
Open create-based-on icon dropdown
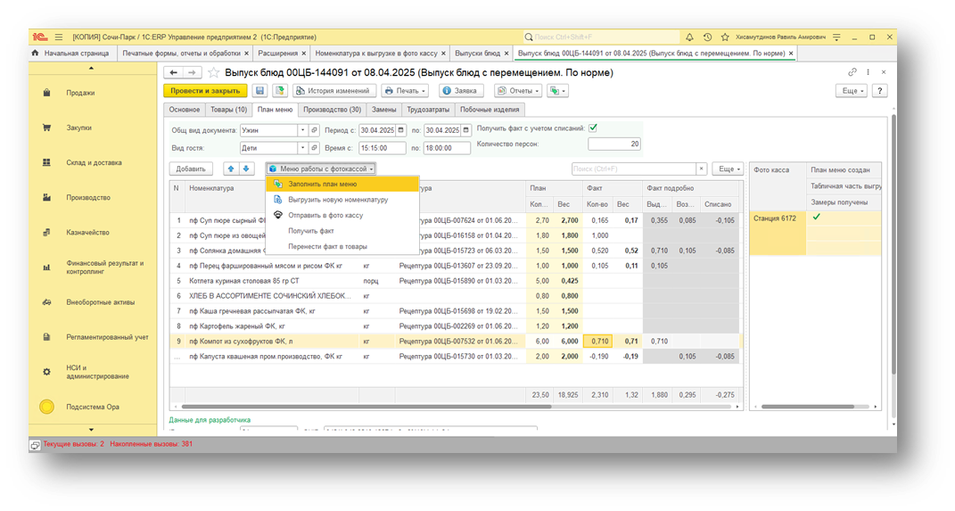click(x=558, y=91)
